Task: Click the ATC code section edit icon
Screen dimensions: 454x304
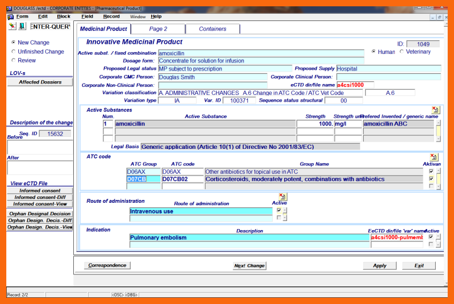Action: tap(435, 157)
